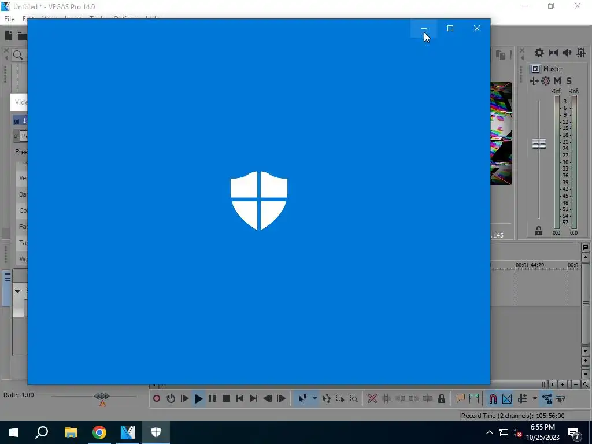592x444 pixels.
Task: Open Master automation settings gear
Action: click(546, 81)
